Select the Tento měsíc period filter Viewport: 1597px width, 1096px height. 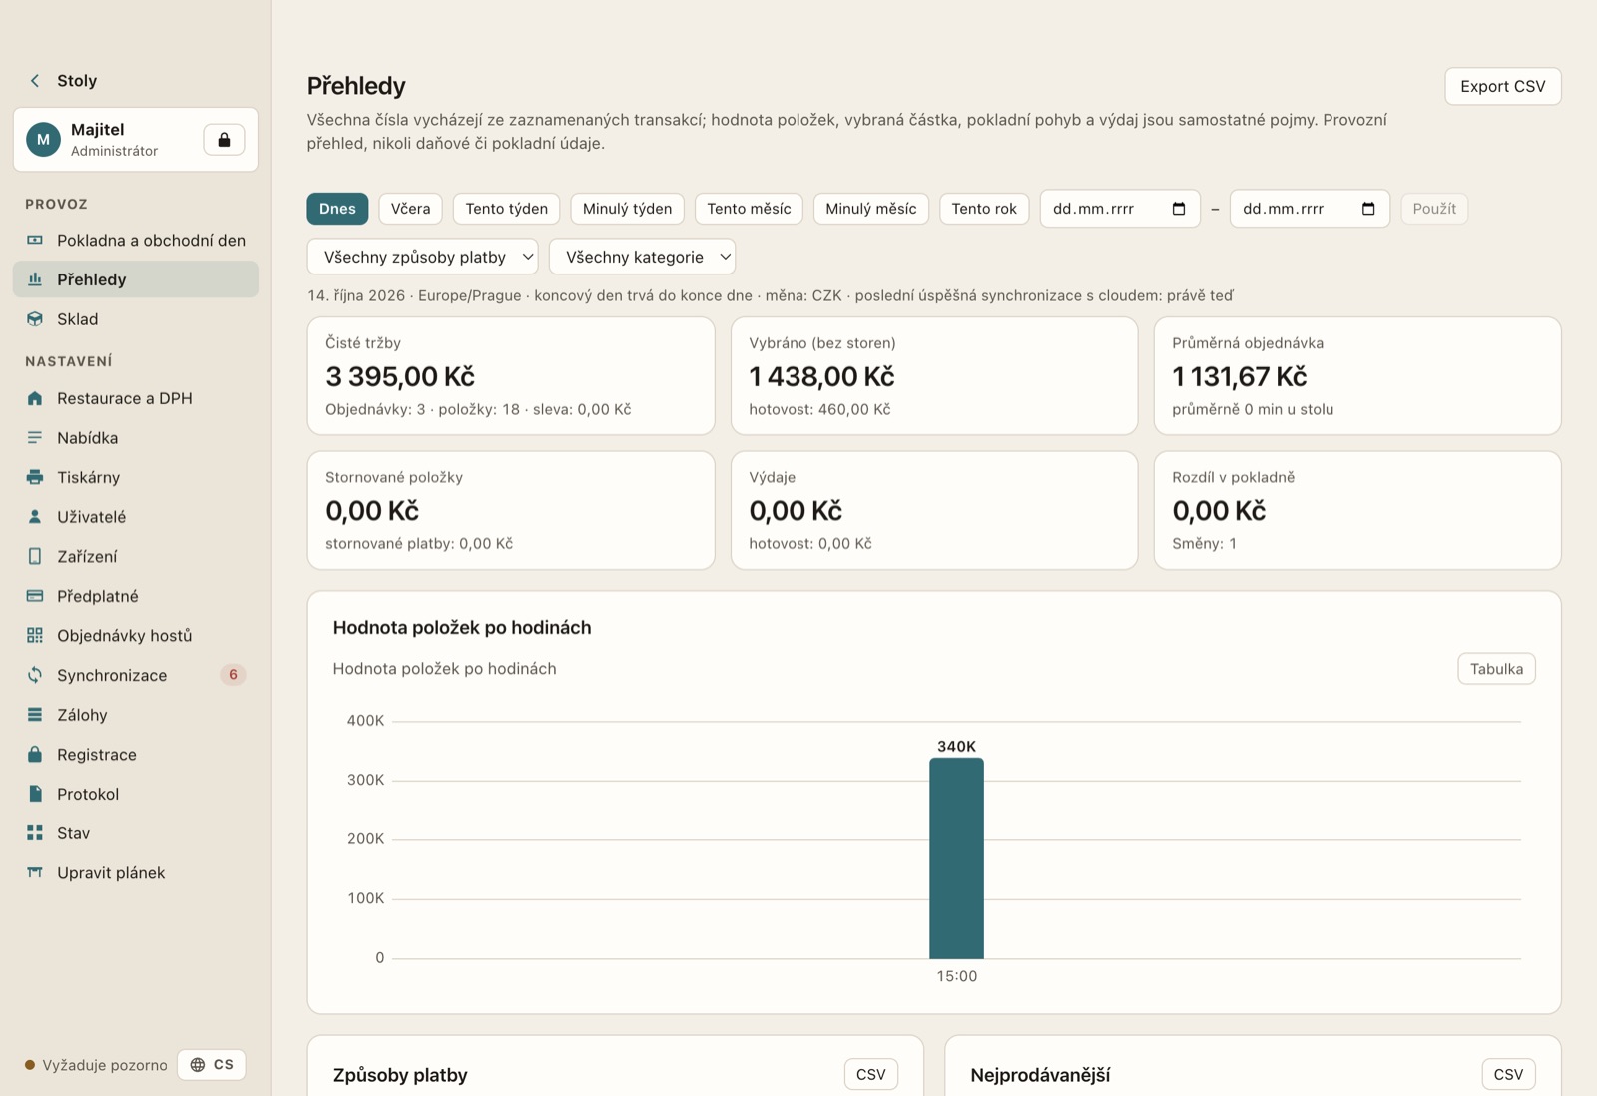(749, 209)
